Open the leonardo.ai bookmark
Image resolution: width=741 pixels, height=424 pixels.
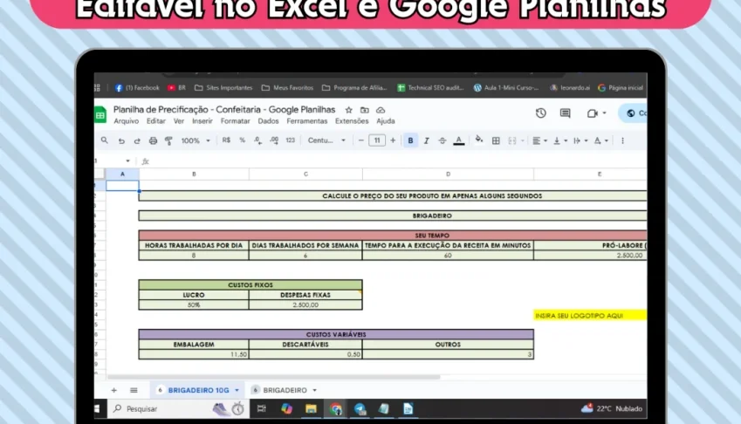point(570,88)
